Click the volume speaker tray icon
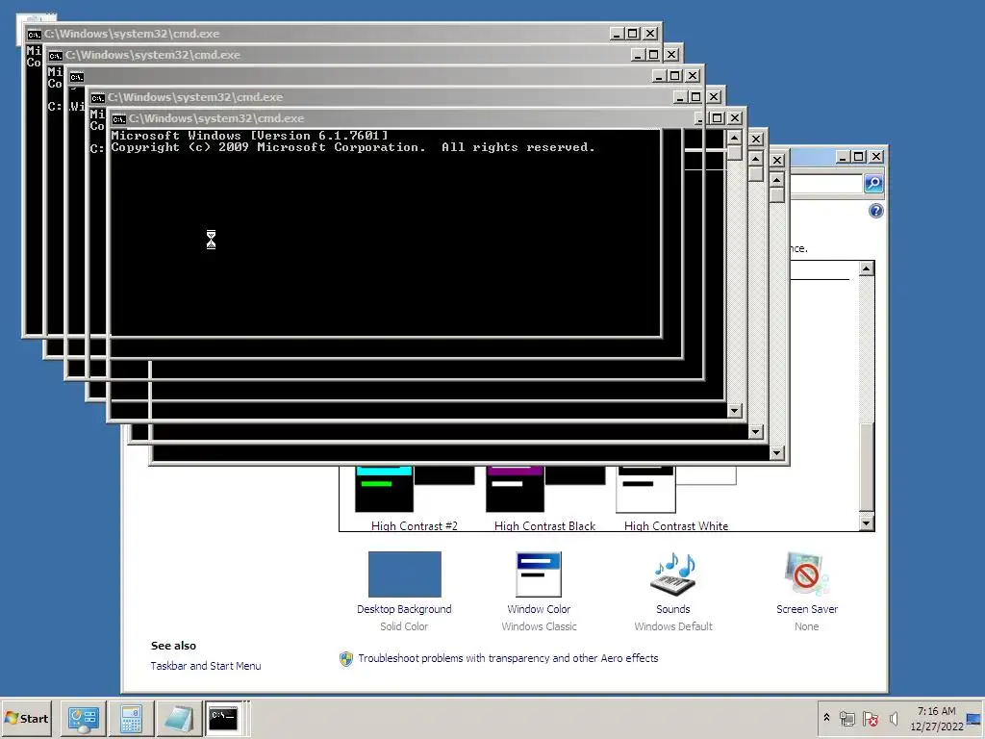985x739 pixels. click(894, 718)
